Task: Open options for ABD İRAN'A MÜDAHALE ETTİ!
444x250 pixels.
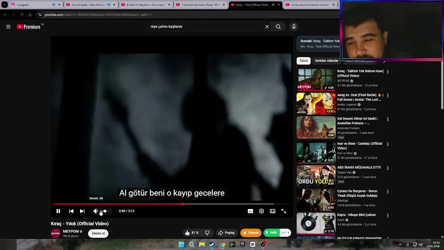Action: (x=388, y=168)
